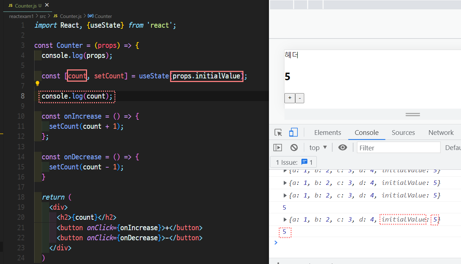
Task: Click the bold 5 heading in the page
Action: 287,77
